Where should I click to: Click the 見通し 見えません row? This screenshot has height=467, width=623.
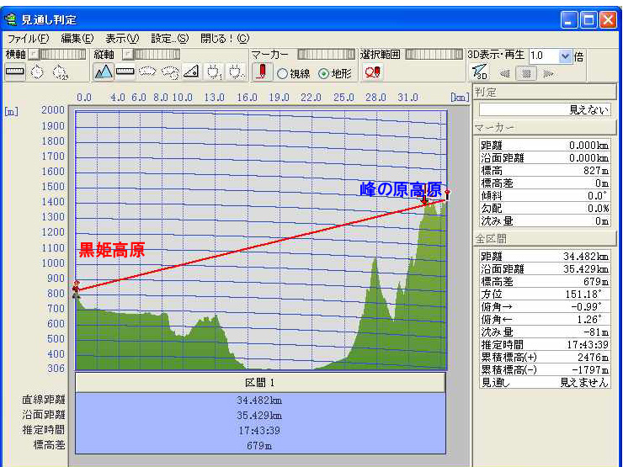click(545, 383)
